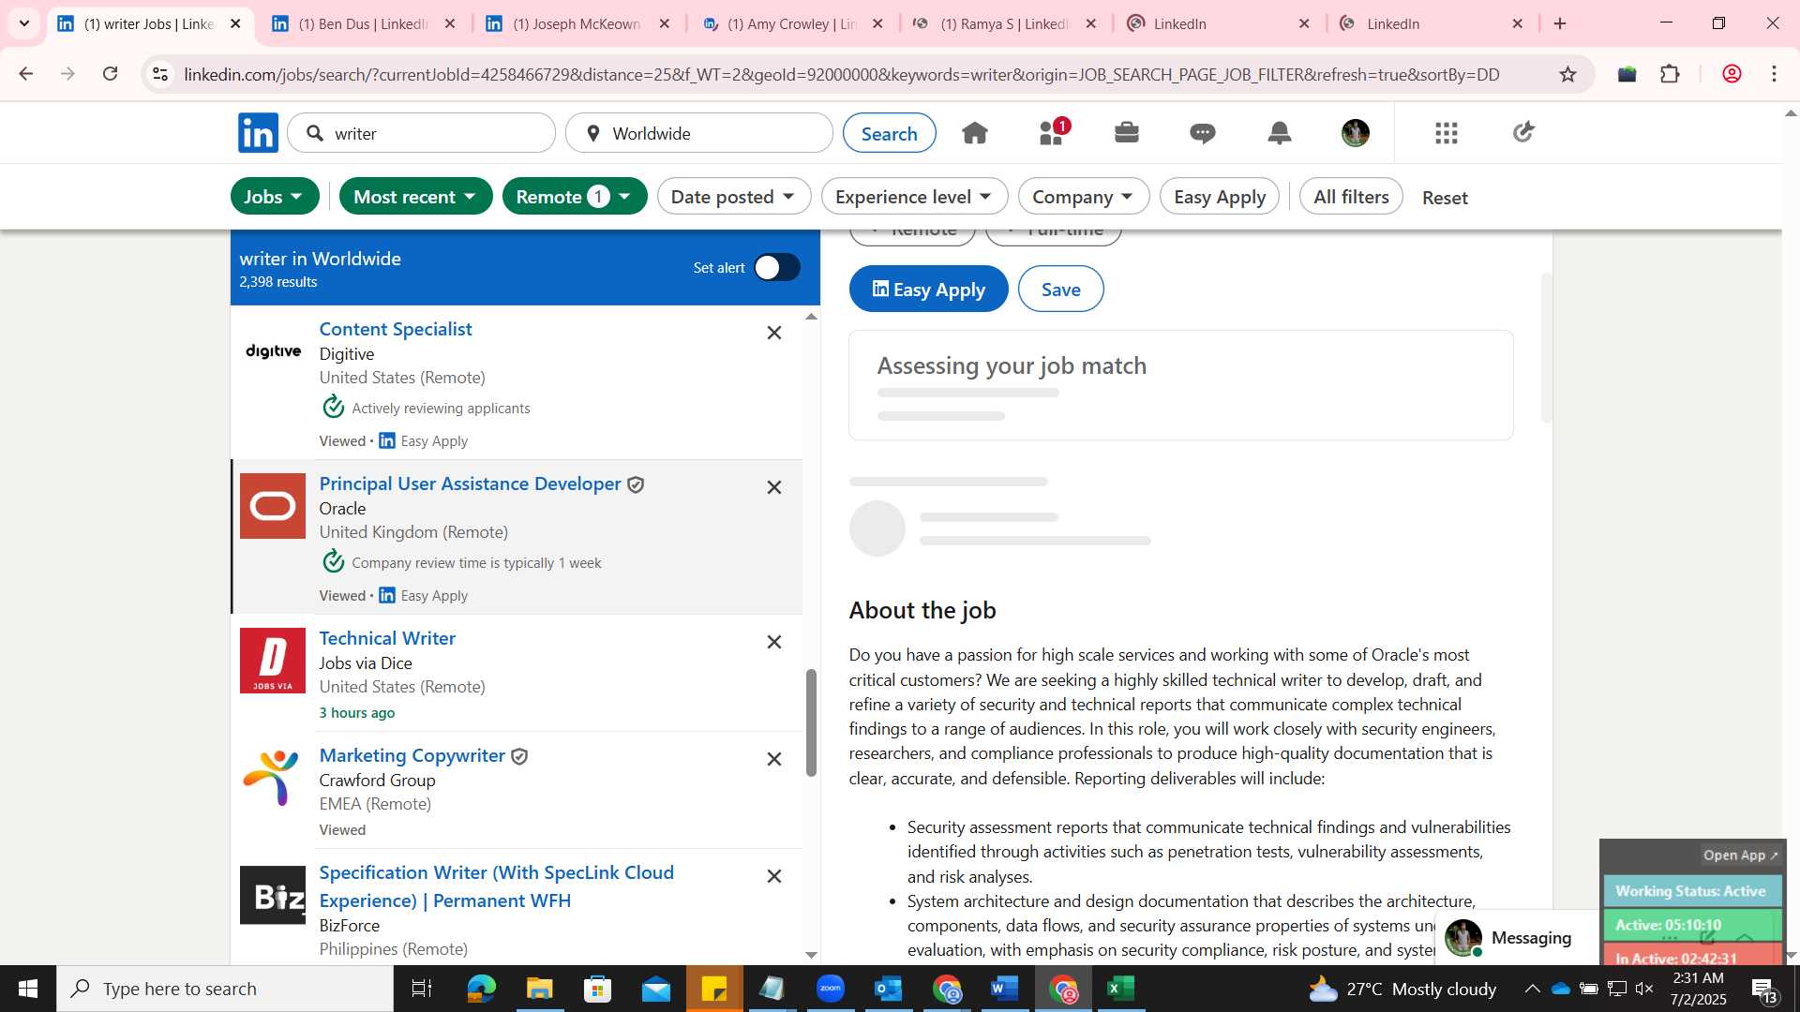The height and width of the screenshot is (1012, 1800).
Task: Open the Technical Writer job listing
Action: tap(387, 638)
